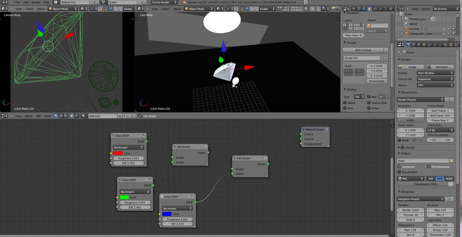Toggle the File Extensions checkbox
The height and width of the screenshot is (237, 462).
coord(429,167)
